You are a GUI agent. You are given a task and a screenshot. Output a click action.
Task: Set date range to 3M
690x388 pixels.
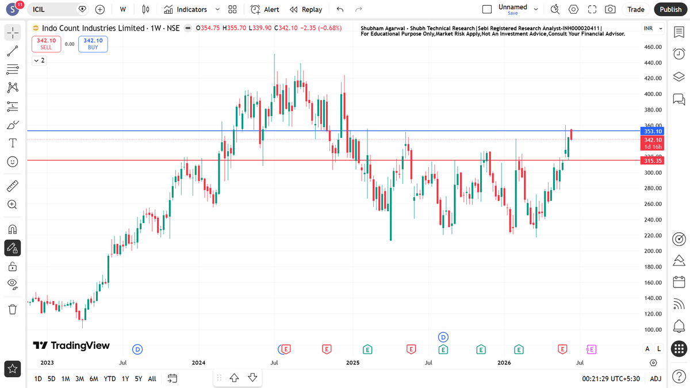pyautogui.click(x=79, y=378)
